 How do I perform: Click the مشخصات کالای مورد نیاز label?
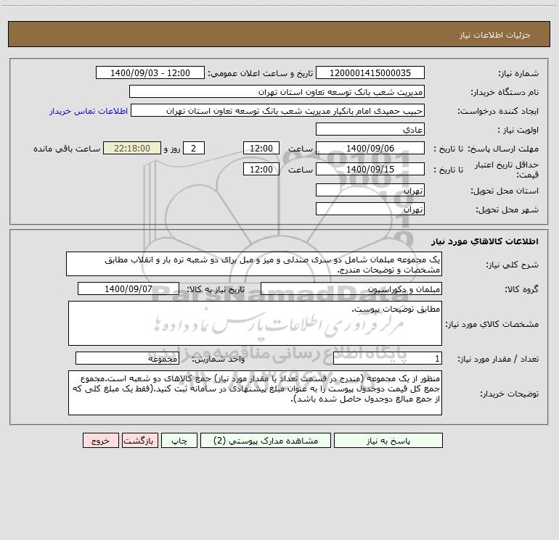pyautogui.click(x=492, y=324)
